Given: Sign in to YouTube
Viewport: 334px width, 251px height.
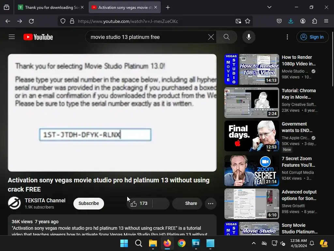Looking at the screenshot, I should 312,37.
